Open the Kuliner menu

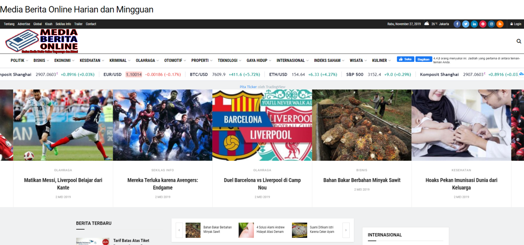(x=381, y=60)
